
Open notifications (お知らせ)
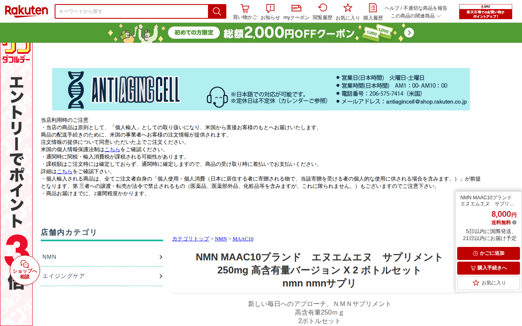pos(270,12)
